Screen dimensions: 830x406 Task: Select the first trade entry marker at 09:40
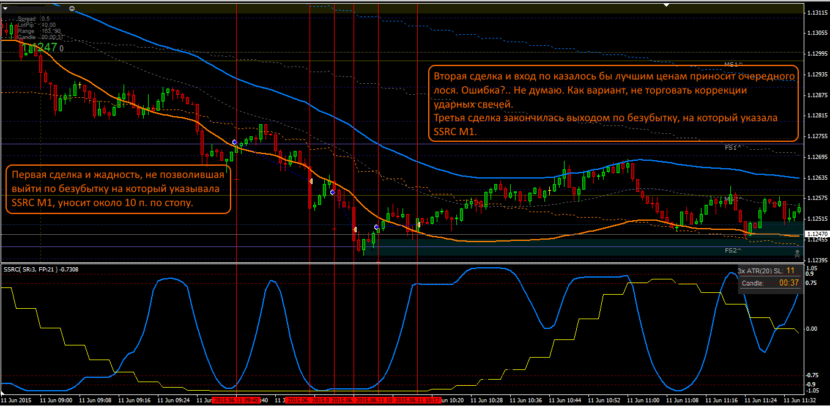pyautogui.click(x=234, y=142)
